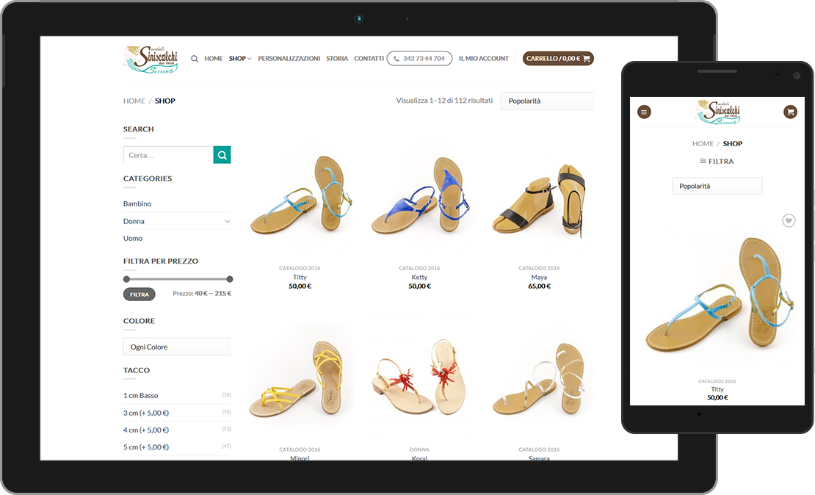
Task: Open the Carrello cart button
Action: pos(558,59)
